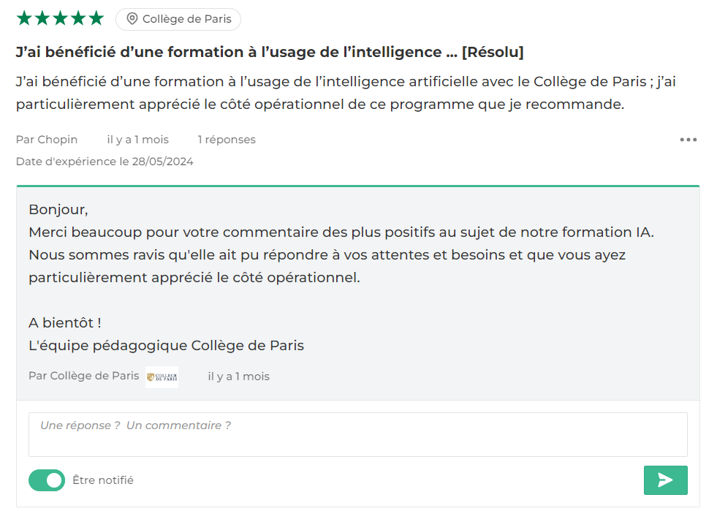This screenshot has height=511, width=717.
Task: Click the "Par Collège de Paris" reply author
Action: [x=83, y=376]
